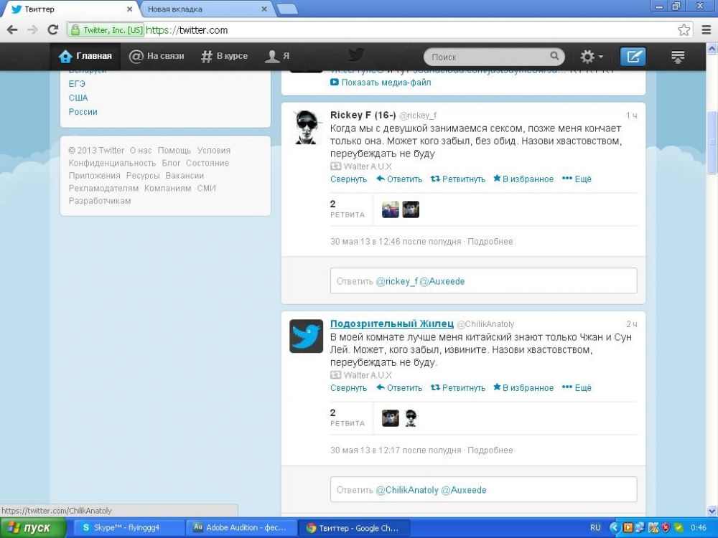Image resolution: width=718 pixels, height=538 pixels.
Task: Retweet the Подозрительный Жилец tweet
Action: (x=457, y=388)
